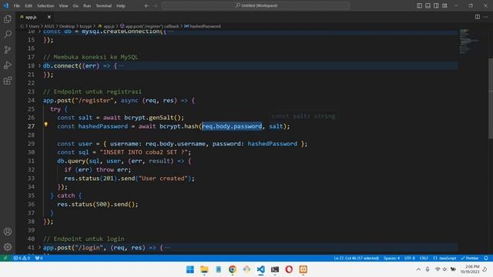Image resolution: width=493 pixels, height=277 pixels.
Task: Toggle the secondary side bar
Action: [436, 5]
